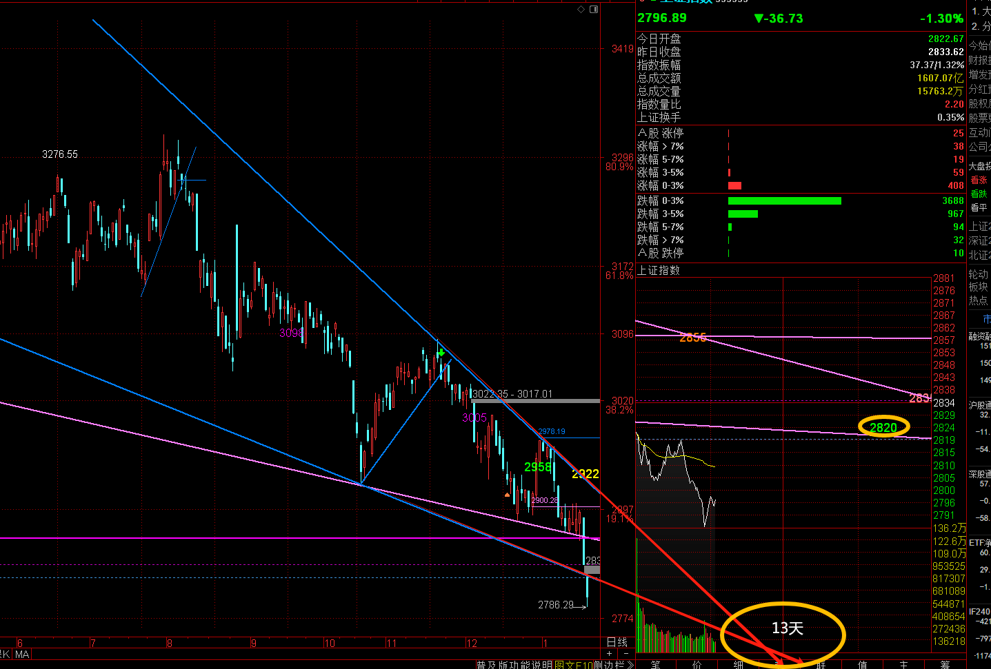Click the 2796.89 current index value
Image resolution: width=991 pixels, height=669 pixels.
click(x=662, y=18)
